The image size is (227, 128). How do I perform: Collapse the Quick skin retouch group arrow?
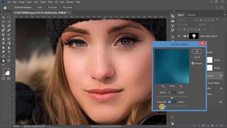pos(182,36)
